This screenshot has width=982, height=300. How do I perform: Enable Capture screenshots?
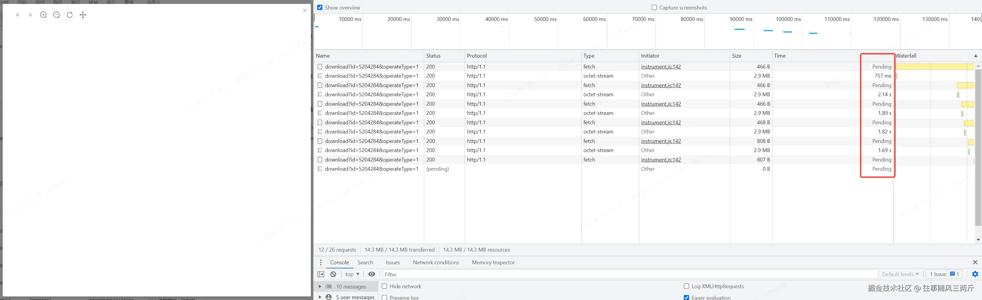654,7
